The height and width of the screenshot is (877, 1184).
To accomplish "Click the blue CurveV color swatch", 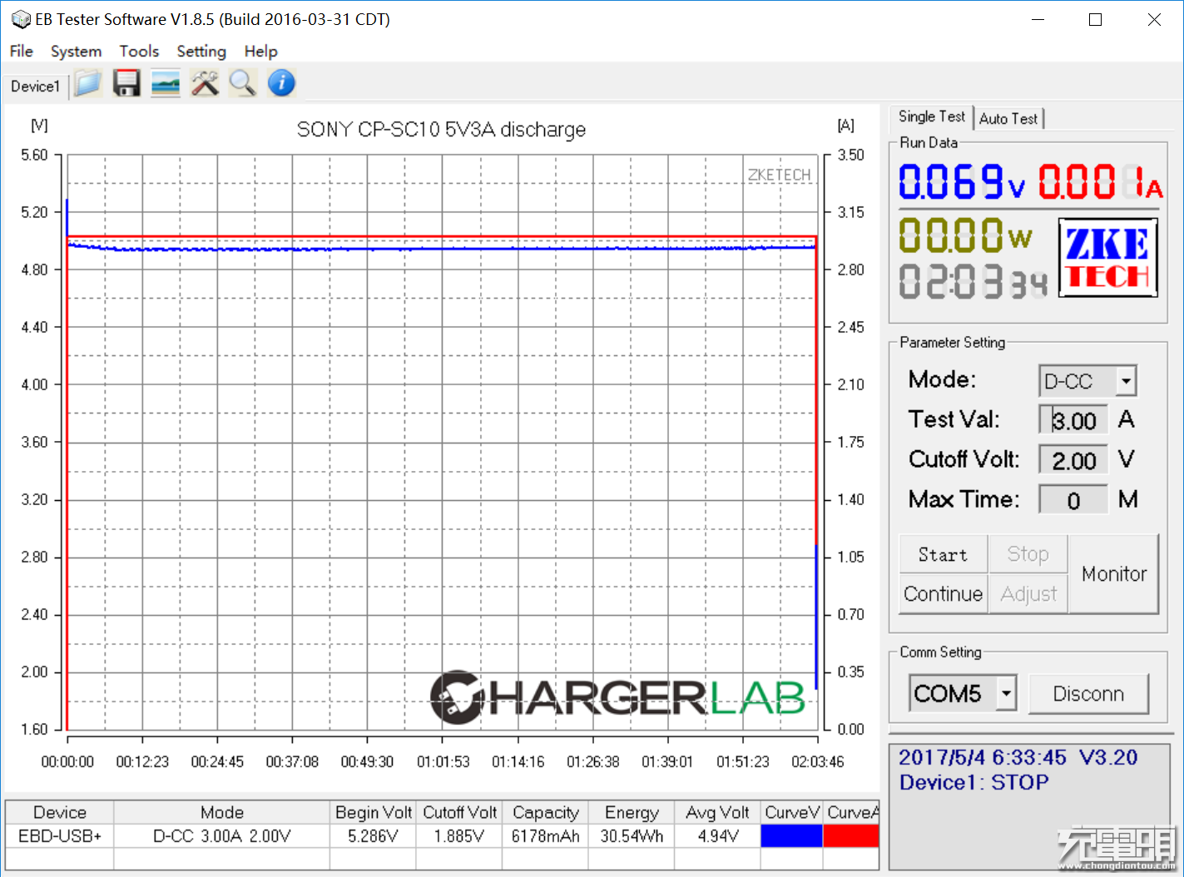I will (792, 836).
